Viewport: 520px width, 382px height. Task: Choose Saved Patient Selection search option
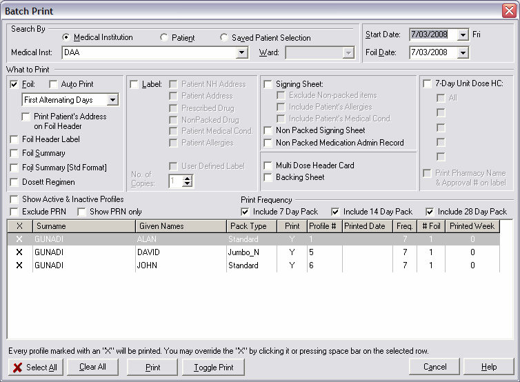click(224, 38)
